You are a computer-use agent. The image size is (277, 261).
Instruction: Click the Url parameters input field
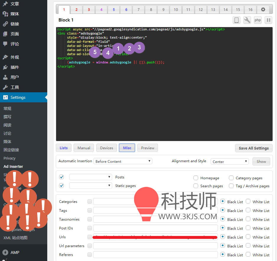tap(155, 246)
